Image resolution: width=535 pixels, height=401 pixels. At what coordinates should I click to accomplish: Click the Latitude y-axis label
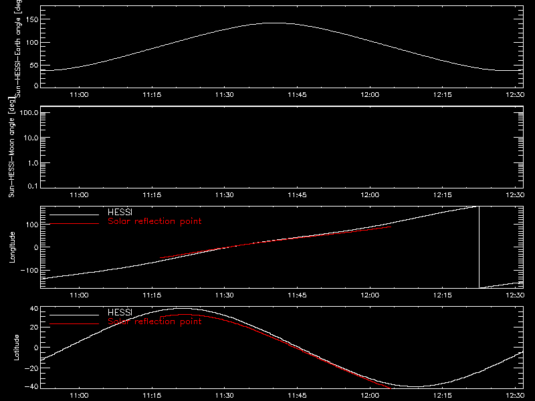[16, 348]
